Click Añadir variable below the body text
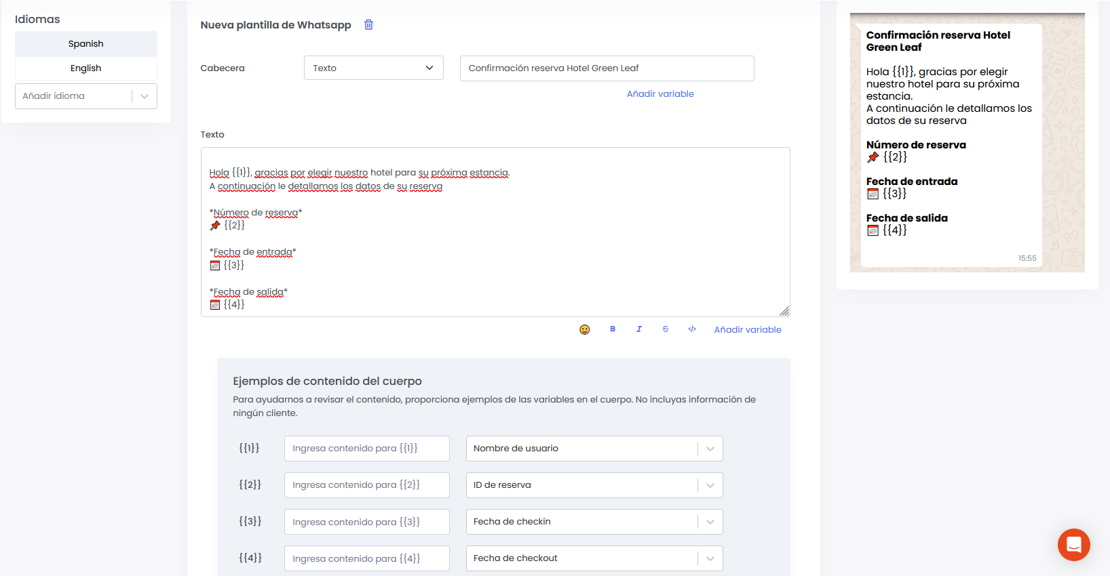The image size is (1110, 576). [x=748, y=329]
